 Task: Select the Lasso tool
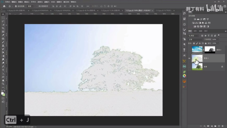coord(3,21)
